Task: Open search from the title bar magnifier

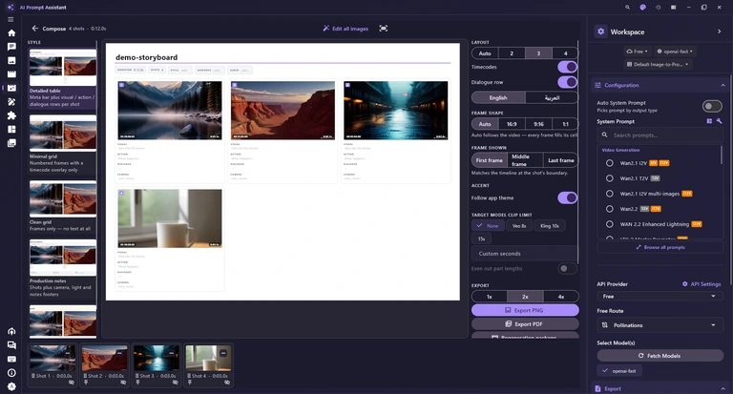Action: (x=627, y=8)
